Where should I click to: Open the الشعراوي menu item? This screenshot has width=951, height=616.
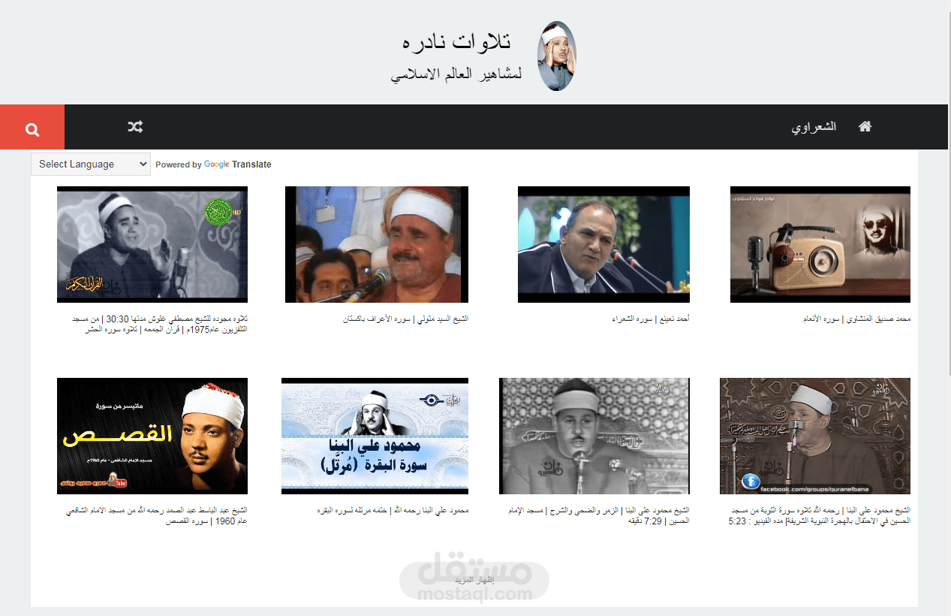(x=814, y=126)
